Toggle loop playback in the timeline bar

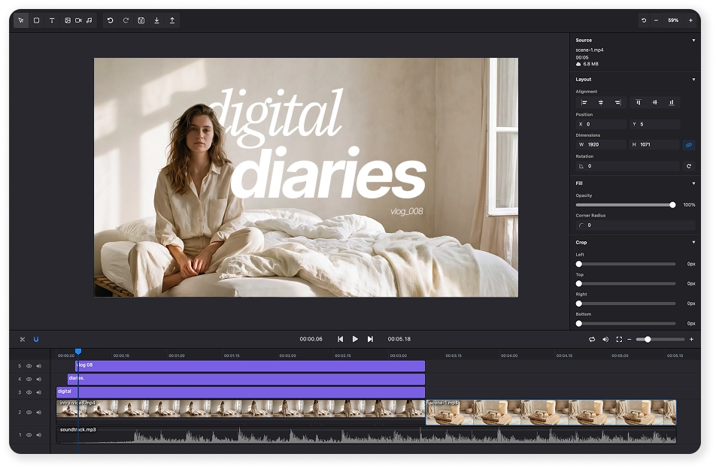tap(592, 339)
